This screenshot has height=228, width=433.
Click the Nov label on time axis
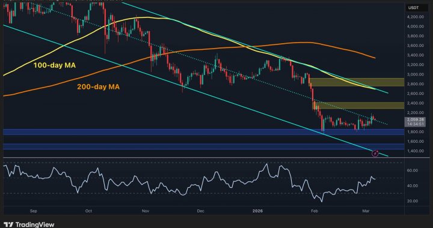pos(146,211)
